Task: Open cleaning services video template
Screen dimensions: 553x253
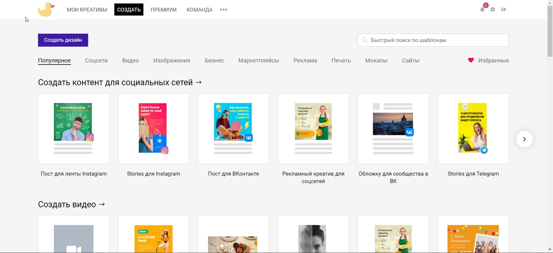Action: (394, 235)
